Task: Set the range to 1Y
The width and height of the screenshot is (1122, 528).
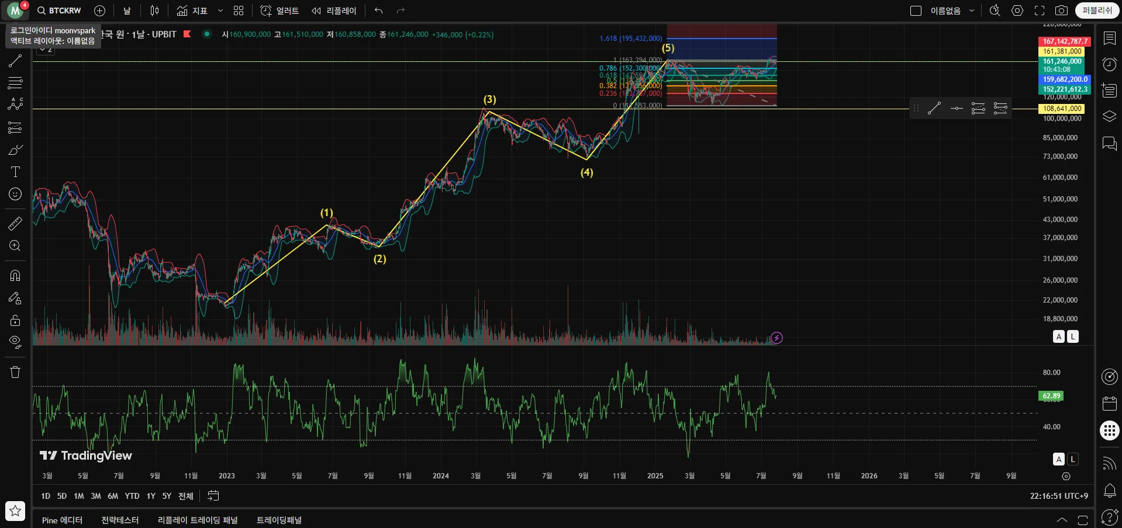Action: [x=151, y=496]
